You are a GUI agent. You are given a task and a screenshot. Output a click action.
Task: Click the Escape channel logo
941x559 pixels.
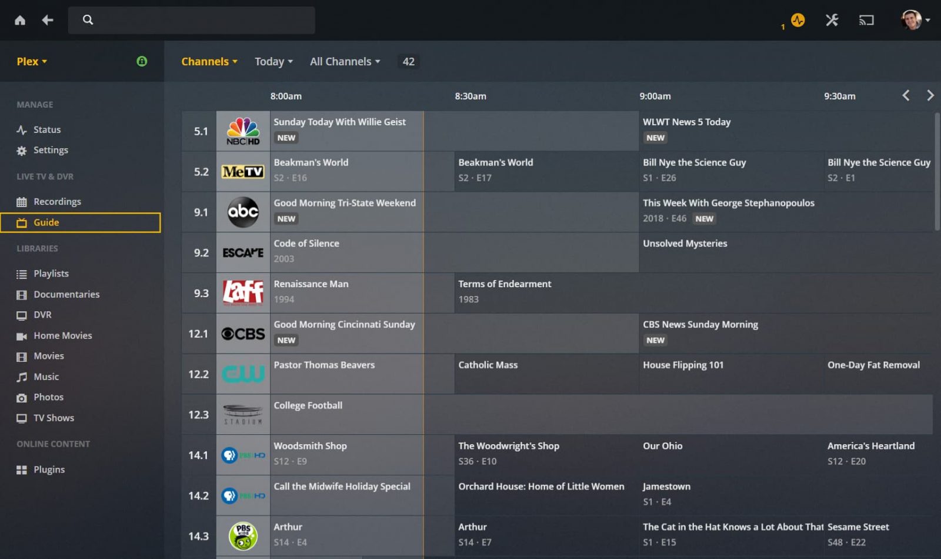tap(243, 252)
